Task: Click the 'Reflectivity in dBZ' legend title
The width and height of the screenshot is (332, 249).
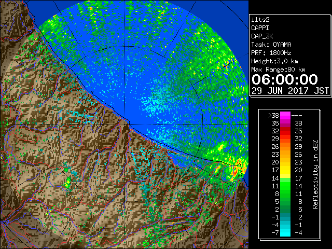Action: pyautogui.click(x=315, y=174)
